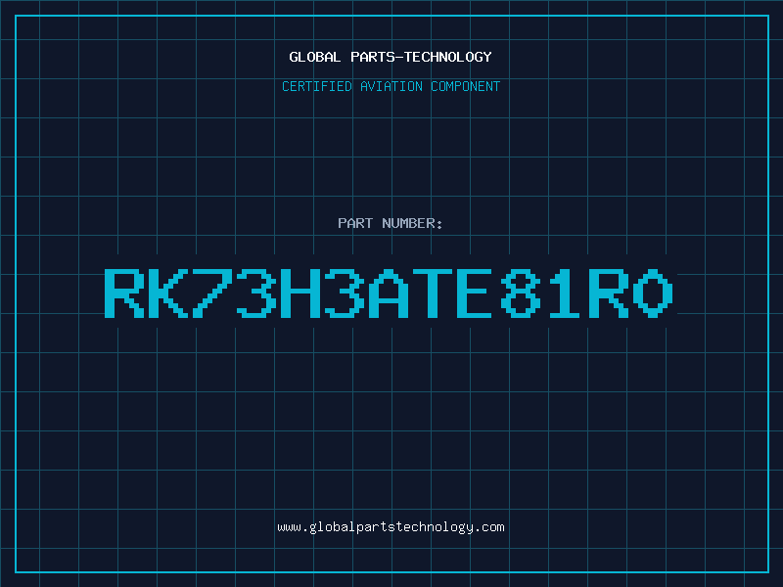The height and width of the screenshot is (587, 783).
Task: Click the digit 7 in the part number
Action: (x=212, y=293)
